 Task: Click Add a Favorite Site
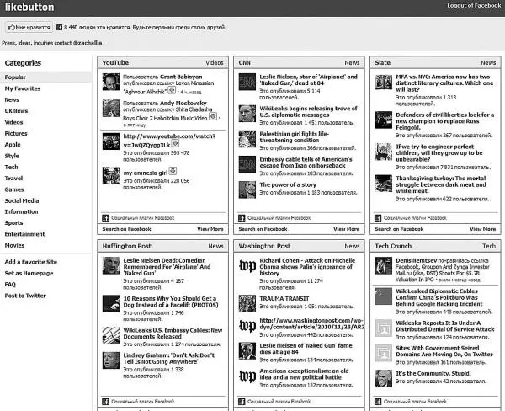(31, 262)
